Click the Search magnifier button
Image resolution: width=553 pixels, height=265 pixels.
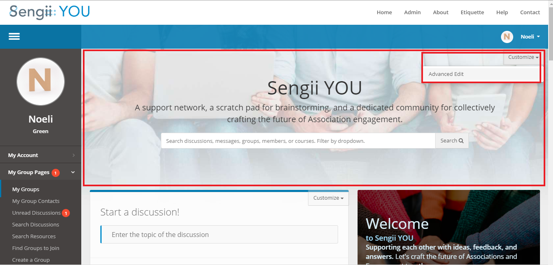tap(452, 141)
